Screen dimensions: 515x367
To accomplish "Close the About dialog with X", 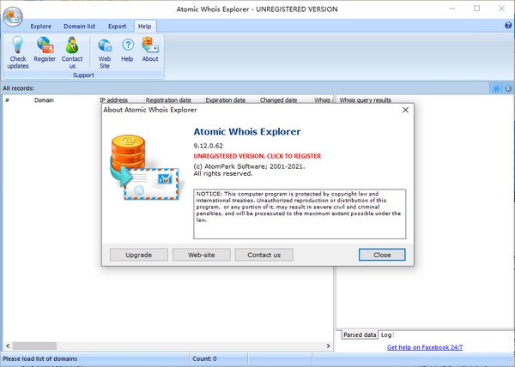I will [x=406, y=110].
